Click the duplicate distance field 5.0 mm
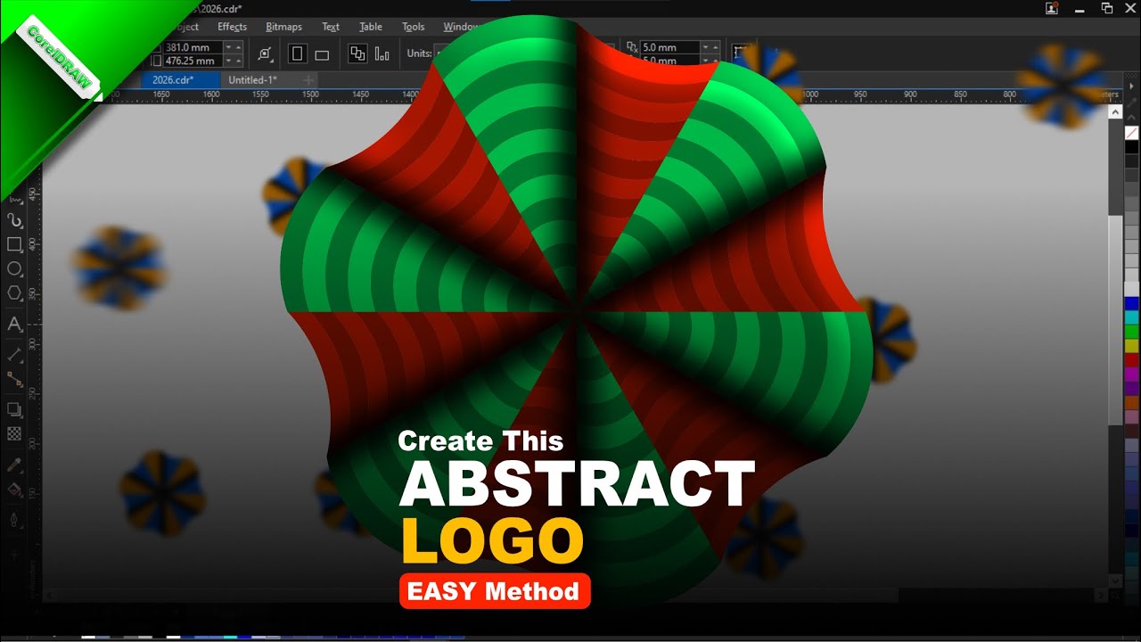This screenshot has width=1141, height=642. point(669,47)
